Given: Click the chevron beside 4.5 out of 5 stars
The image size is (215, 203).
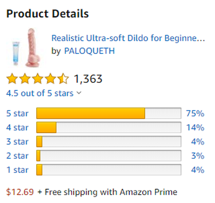Looking at the screenshot, I should tap(79, 93).
